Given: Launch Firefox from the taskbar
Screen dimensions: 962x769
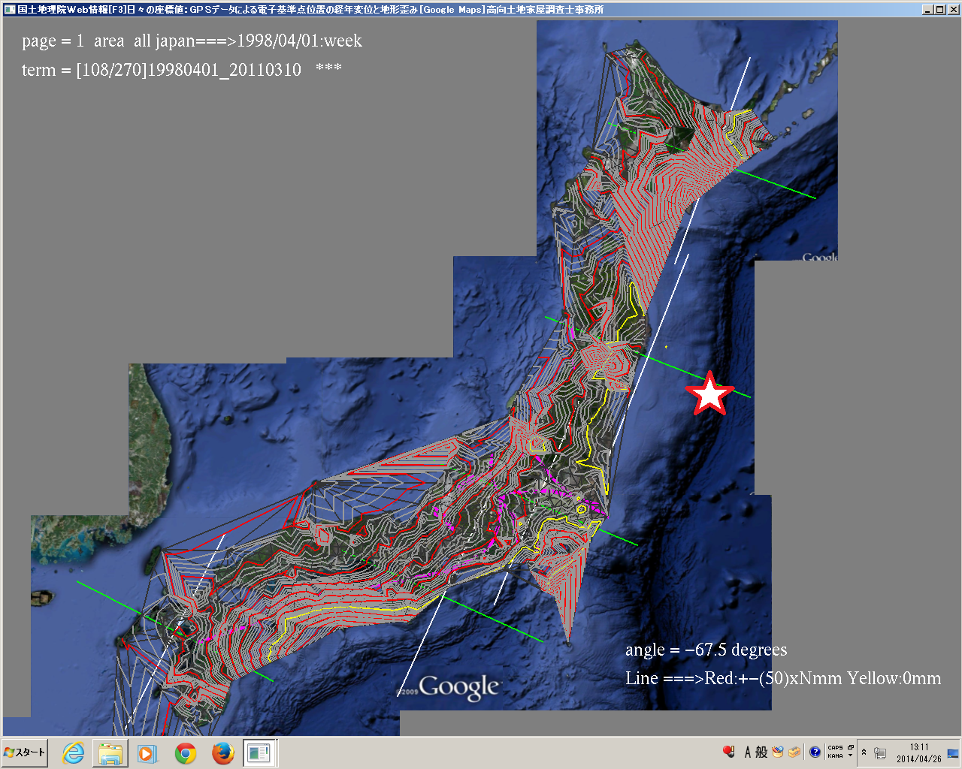Looking at the screenshot, I should [223, 752].
